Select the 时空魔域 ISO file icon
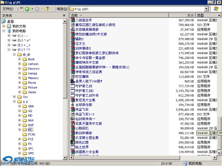The image size is (222, 166). point(73,77)
